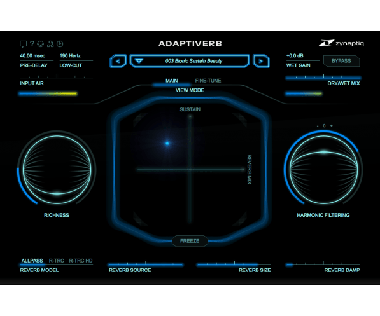380x316 pixels.
Task: Open the routing diagram icon
Action: click(50, 44)
